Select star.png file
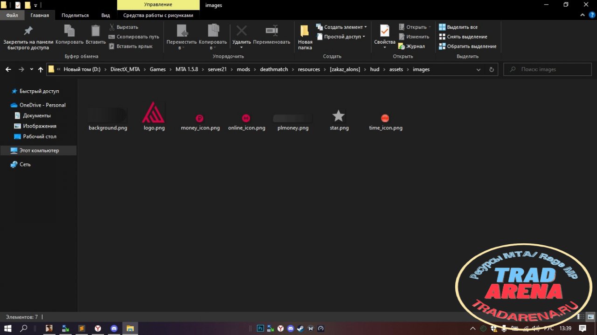Viewport: 597px width, 335px height. 339,120
